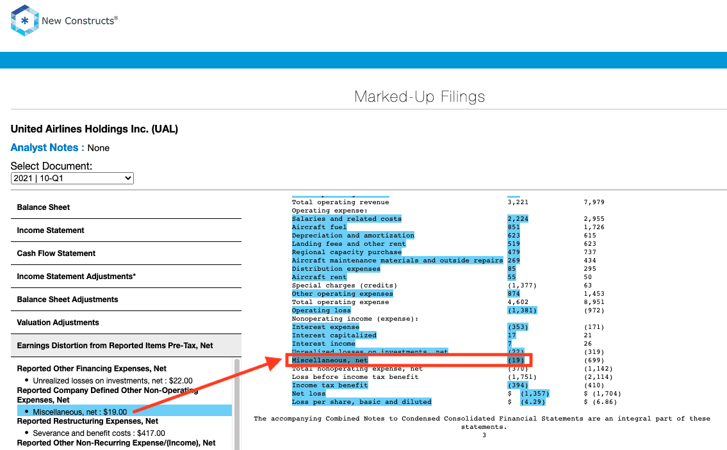Click Reported Company Defined Other Non-Operating Expenses heading
The height and width of the screenshot is (450, 727).
point(108,395)
